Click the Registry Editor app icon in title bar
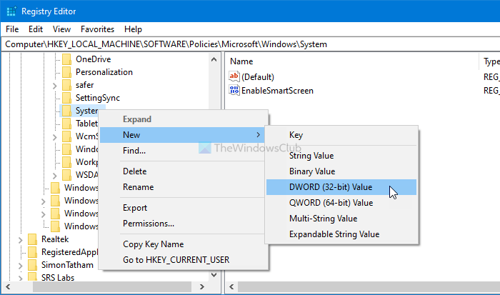The width and height of the screenshot is (500, 295). (x=11, y=11)
